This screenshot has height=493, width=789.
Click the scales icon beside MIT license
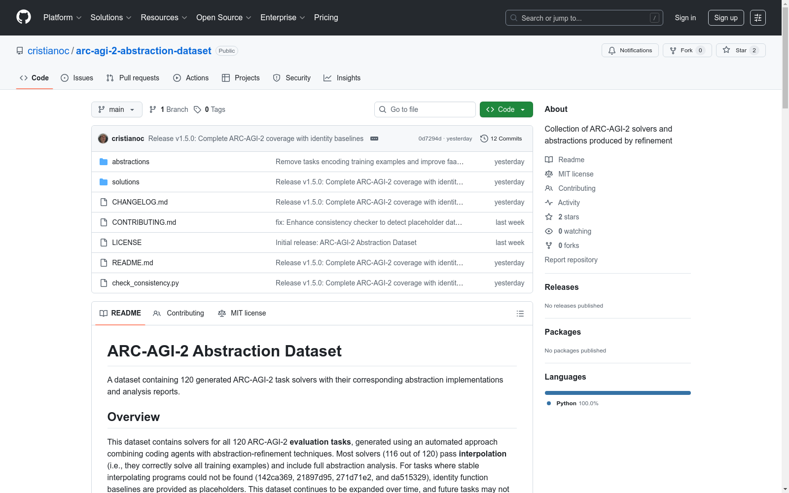coord(549,174)
